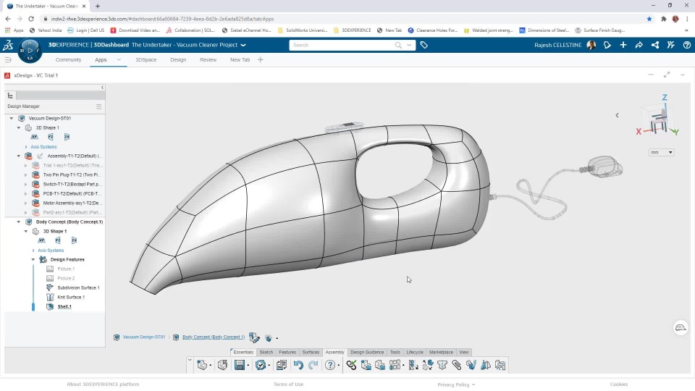Expand the Motor Assembly tree node
The width and height of the screenshot is (695, 391).
coord(26,203)
